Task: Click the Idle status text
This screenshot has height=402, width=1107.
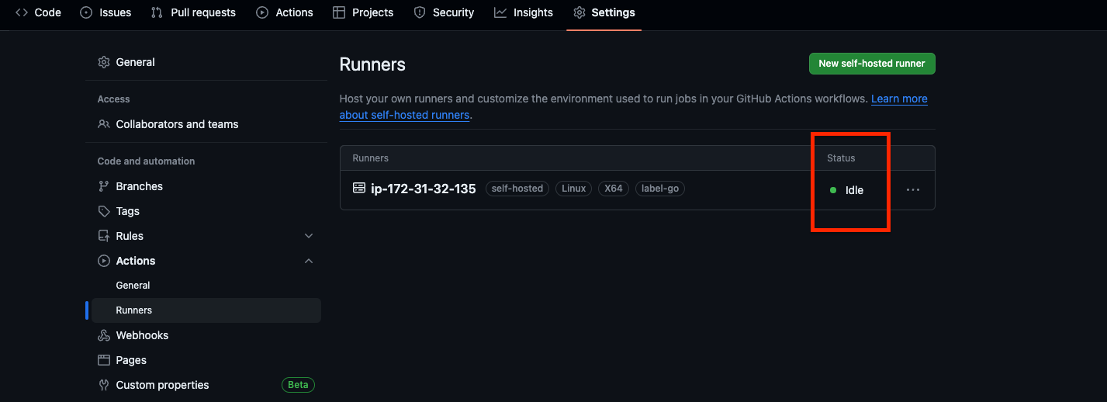Action: click(854, 190)
